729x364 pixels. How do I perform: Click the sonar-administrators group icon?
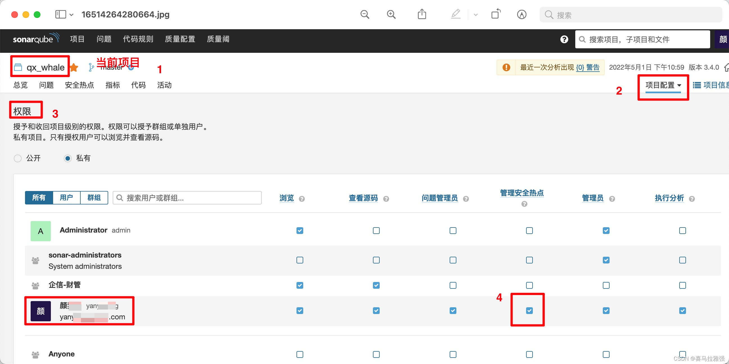pyautogui.click(x=35, y=260)
